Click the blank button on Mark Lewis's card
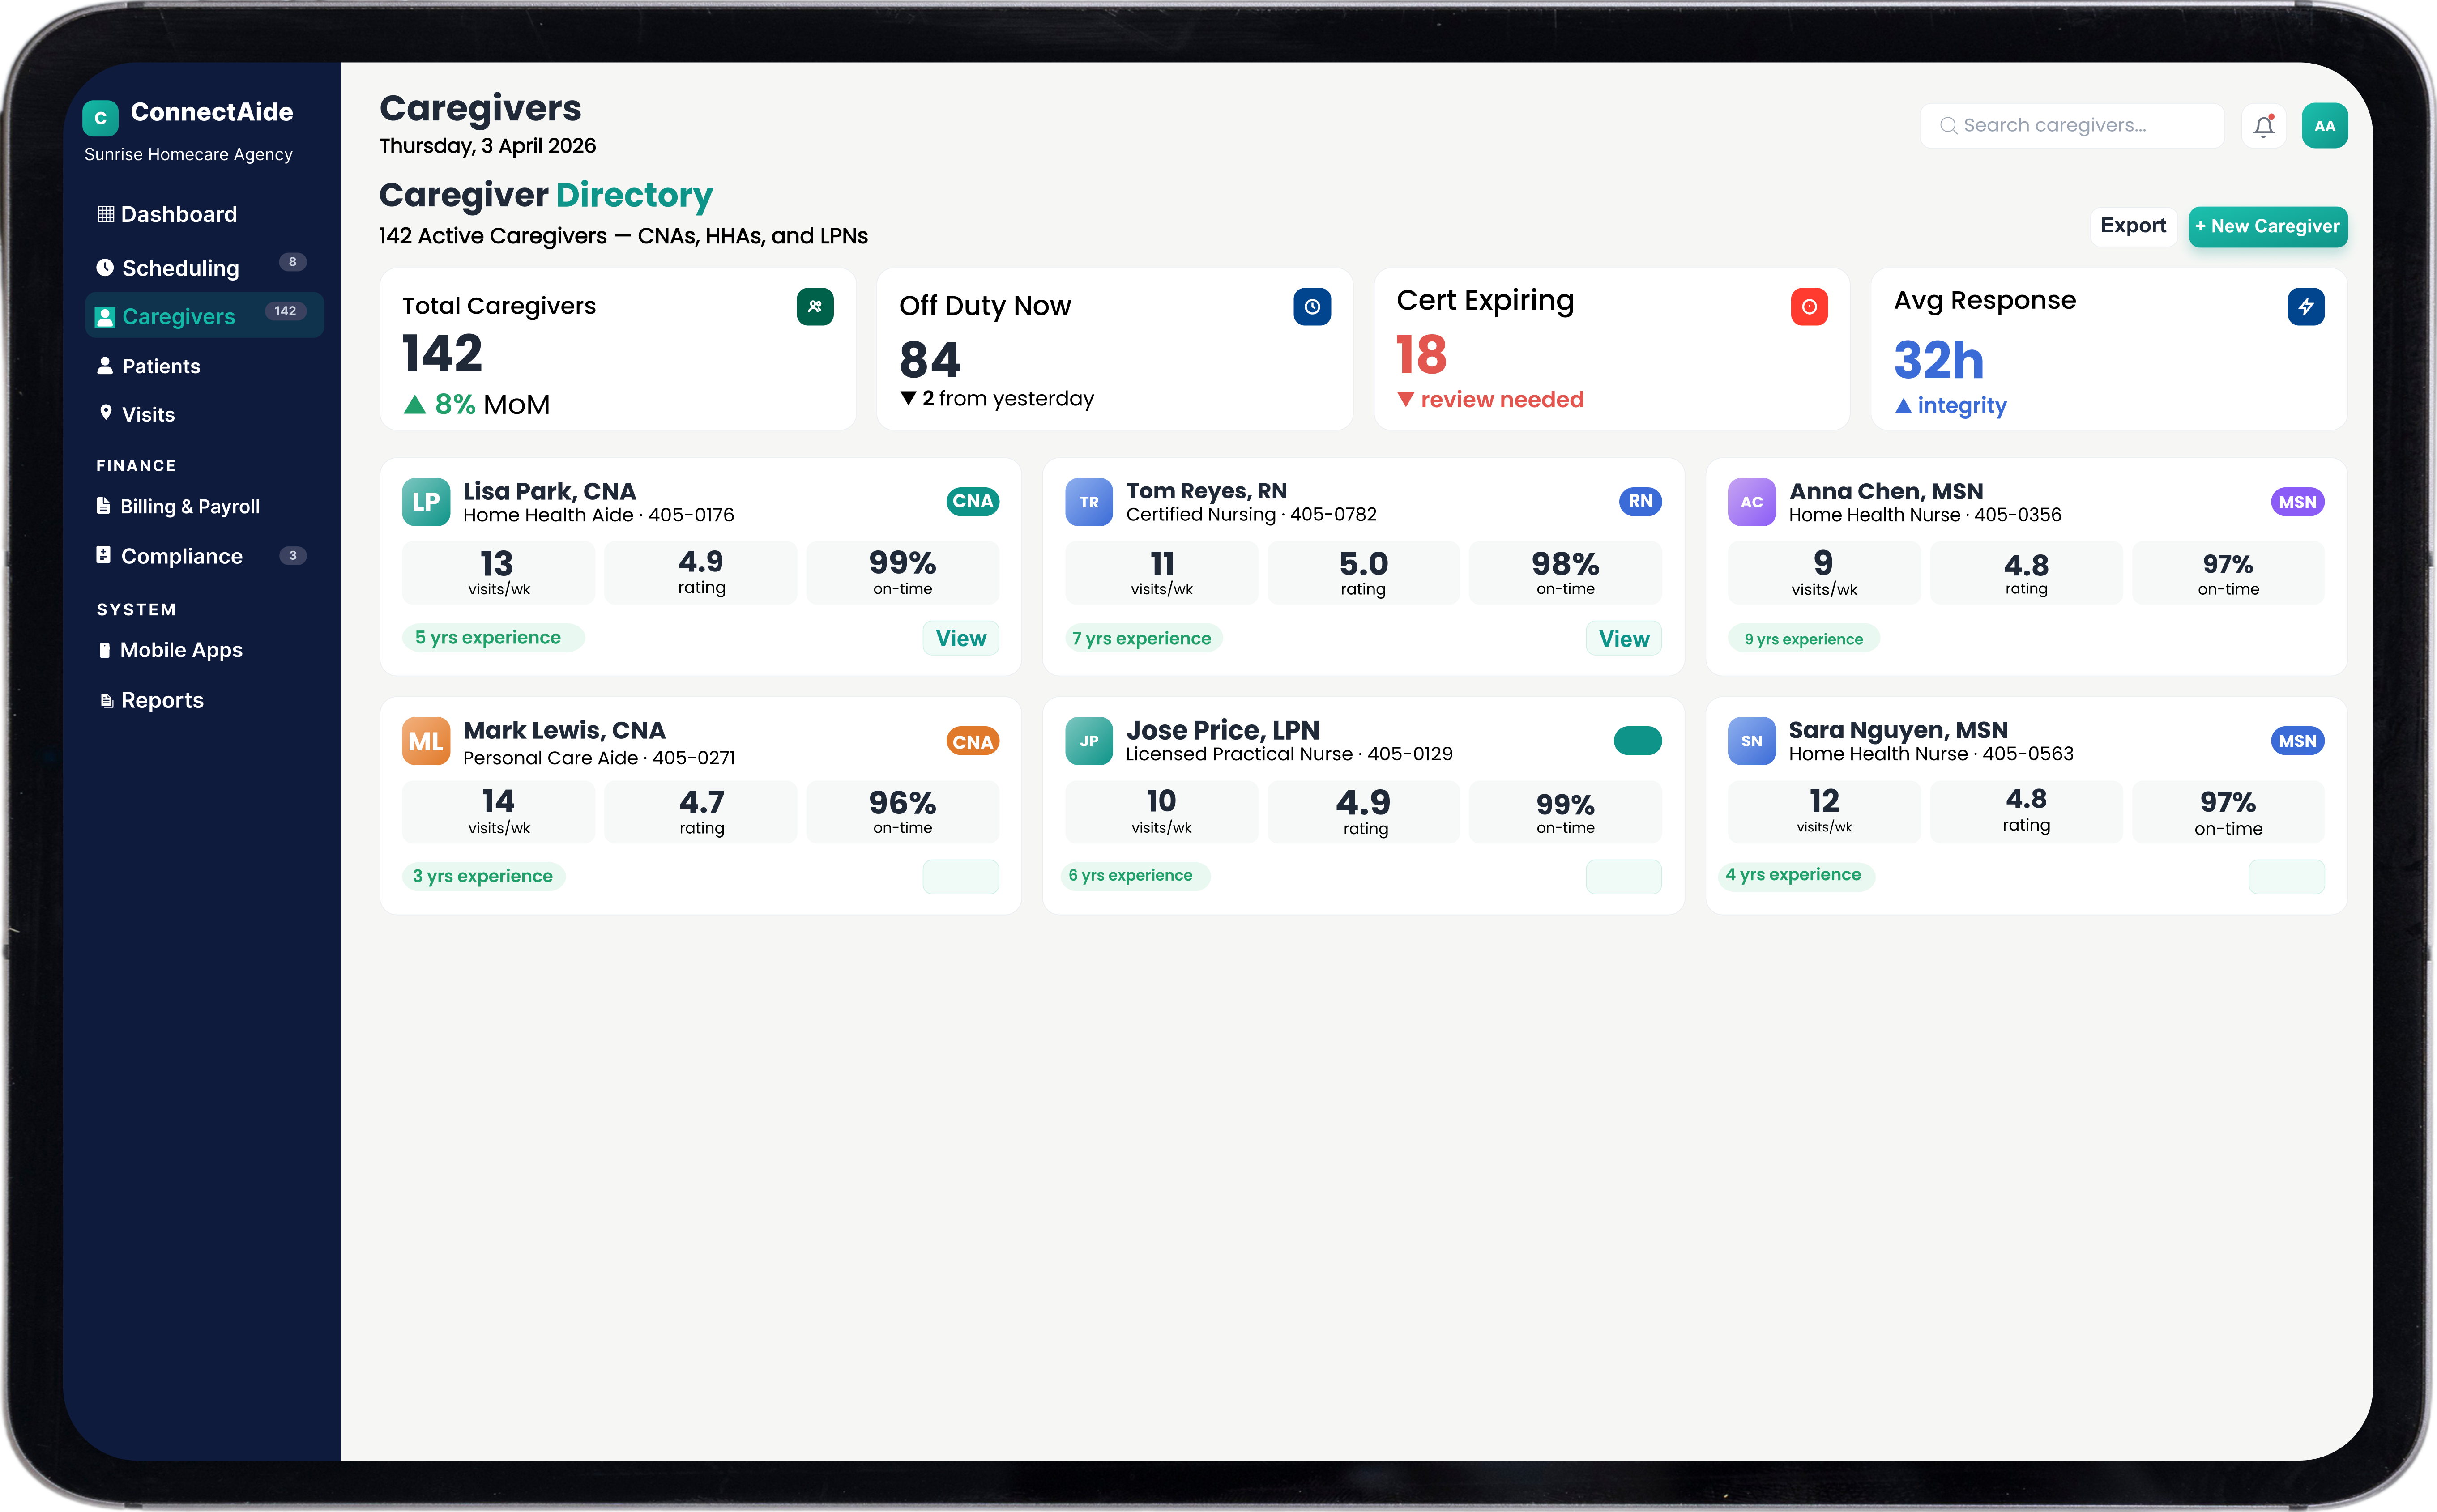This screenshot has width=2437, height=1512. click(x=961, y=877)
